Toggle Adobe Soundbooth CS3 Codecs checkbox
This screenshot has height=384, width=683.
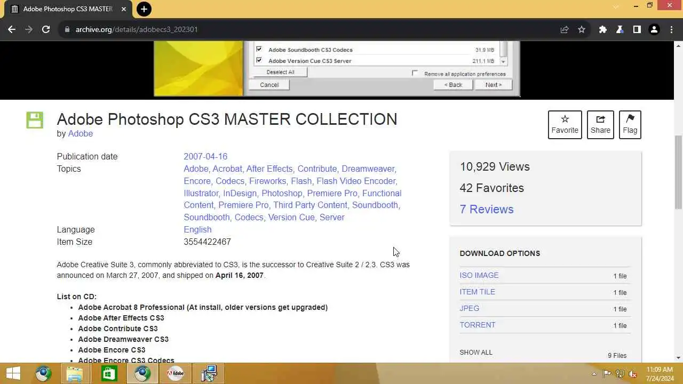tap(259, 49)
